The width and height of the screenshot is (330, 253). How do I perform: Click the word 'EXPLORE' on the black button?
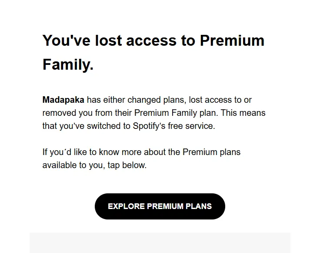[126, 206]
